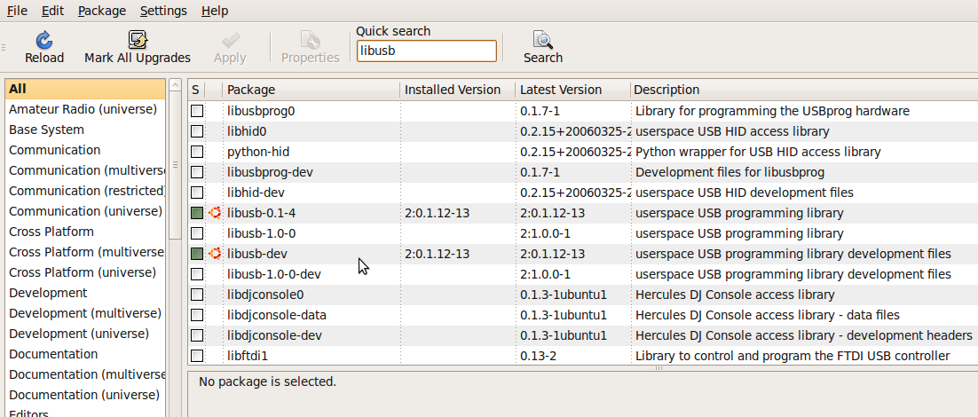This screenshot has width=978, height=417.
Task: Sort by the Installed Version column header
Action: [x=458, y=90]
